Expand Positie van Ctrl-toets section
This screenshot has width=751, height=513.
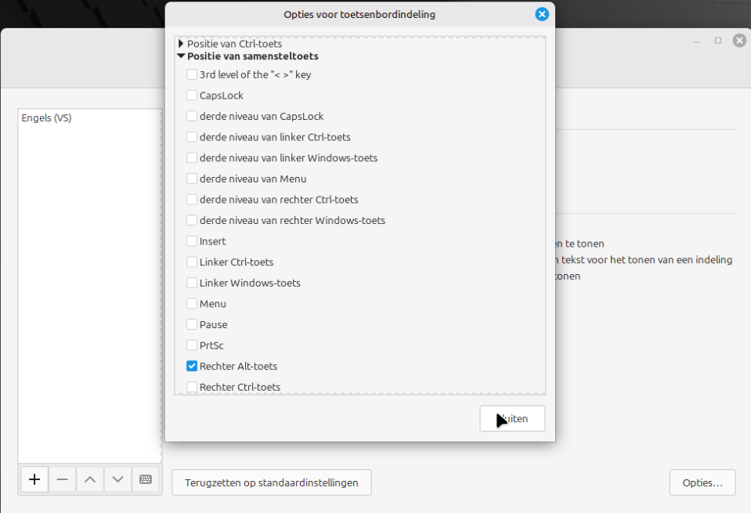coord(181,44)
